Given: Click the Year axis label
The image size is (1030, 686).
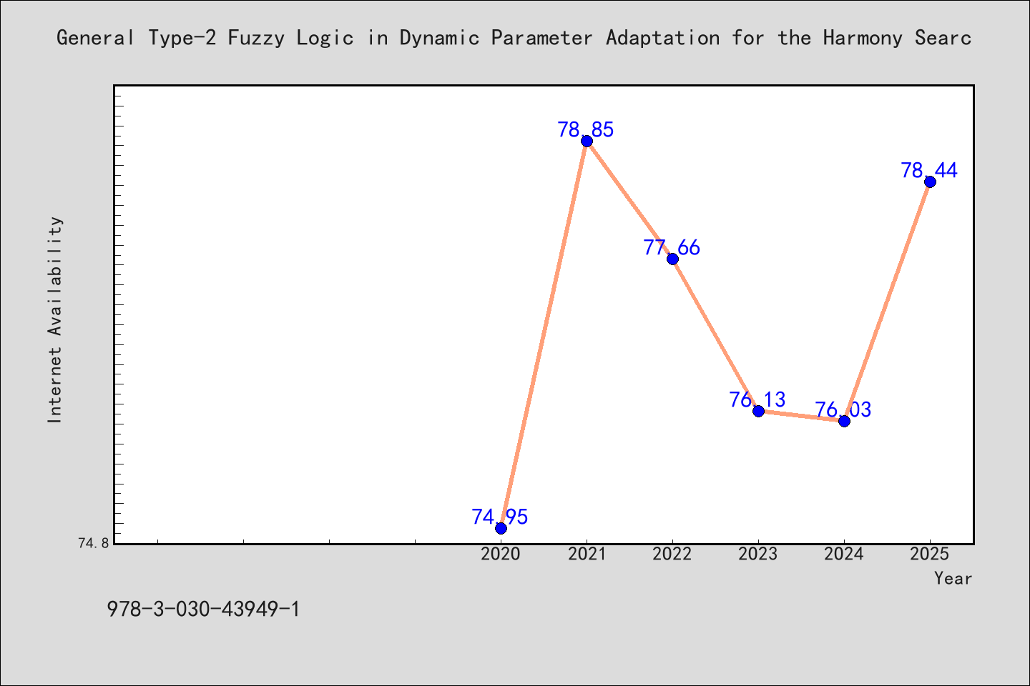Looking at the screenshot, I should pos(953,578).
